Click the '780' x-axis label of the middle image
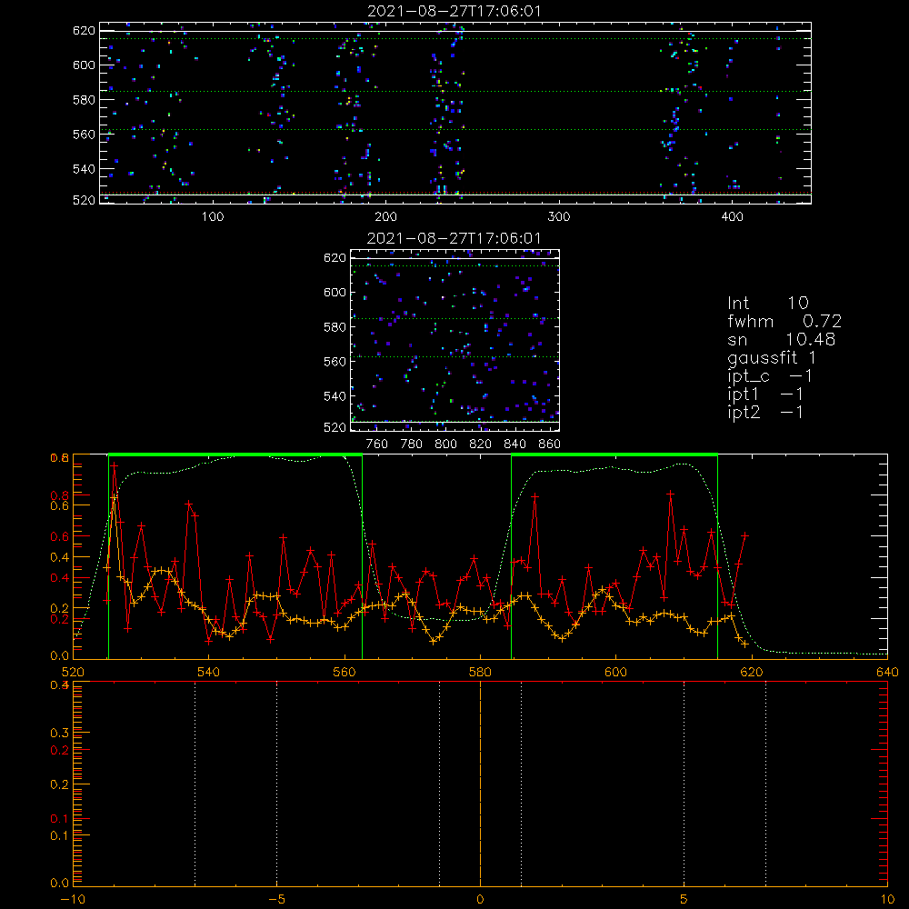Viewport: 909px width, 909px height. pos(412,445)
